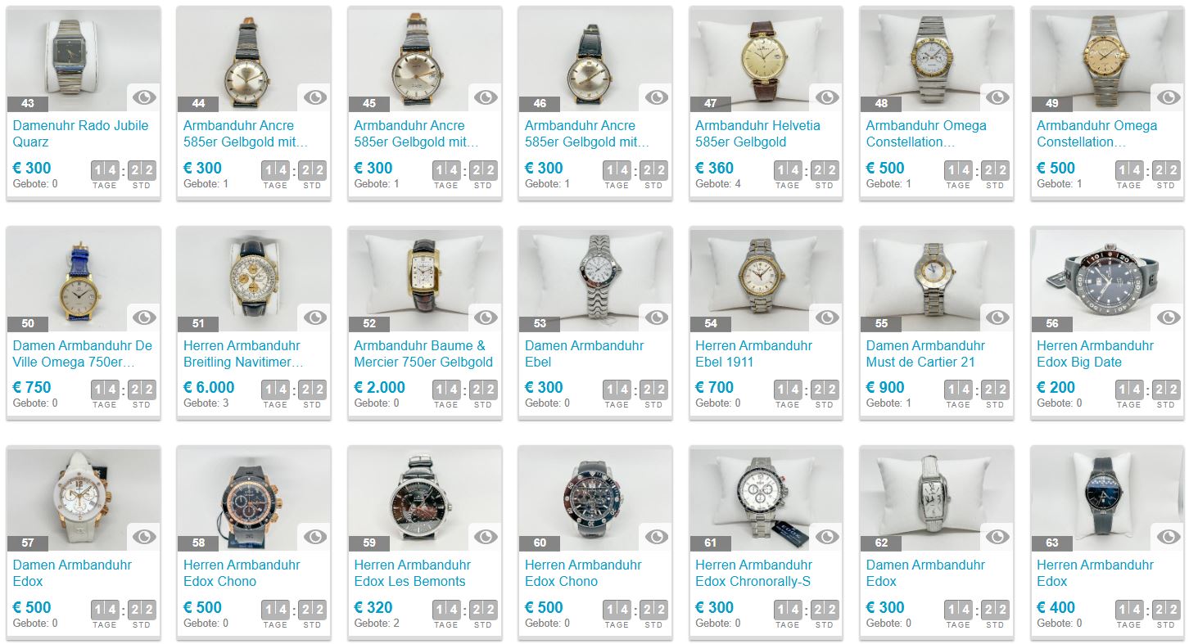Image resolution: width=1189 pixels, height=644 pixels.
Task: Open Herren Armbanduhr Edox Les Bemonts link
Action: point(412,573)
